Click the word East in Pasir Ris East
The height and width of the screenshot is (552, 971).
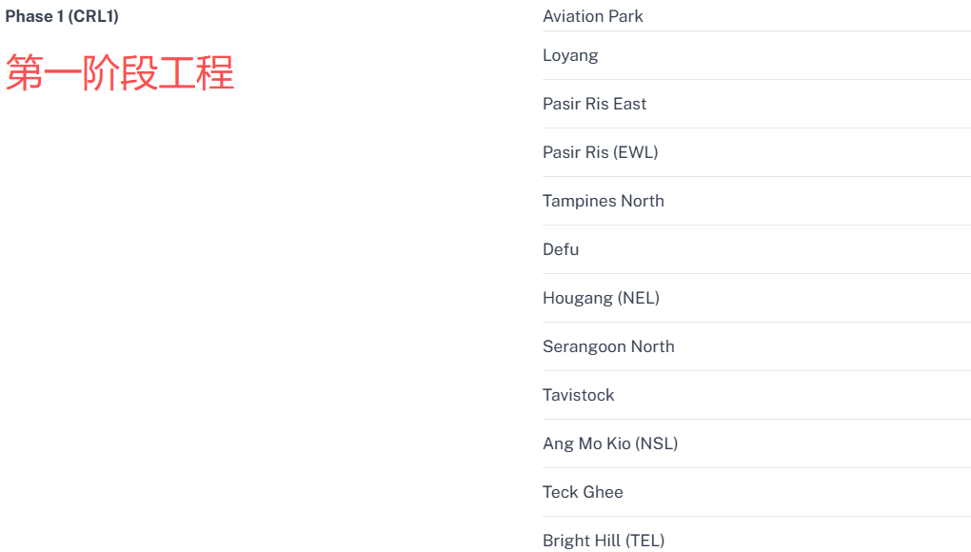tap(630, 104)
